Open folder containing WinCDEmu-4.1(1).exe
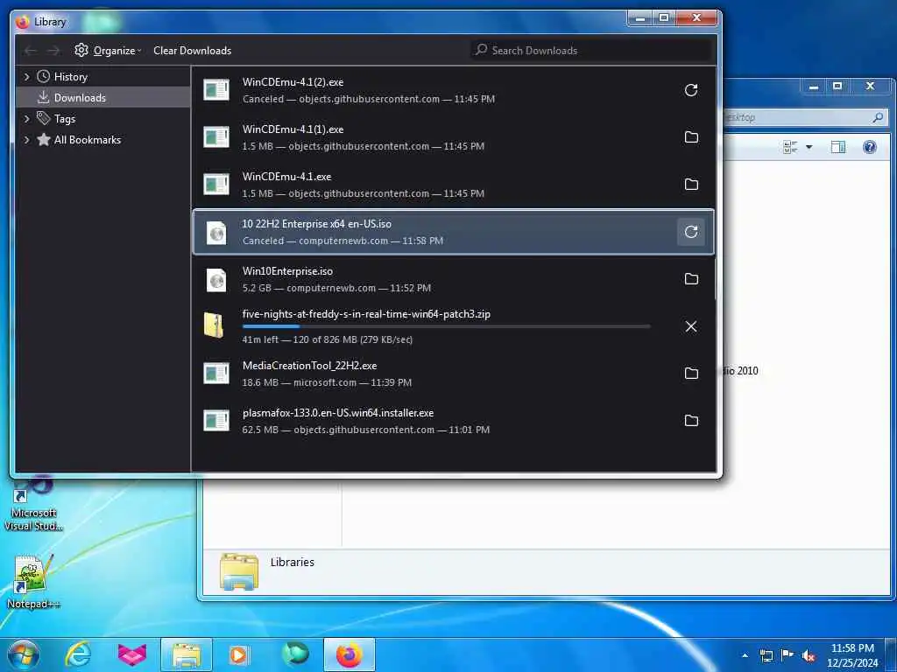Viewport: 897px width, 672px height. 691,137
